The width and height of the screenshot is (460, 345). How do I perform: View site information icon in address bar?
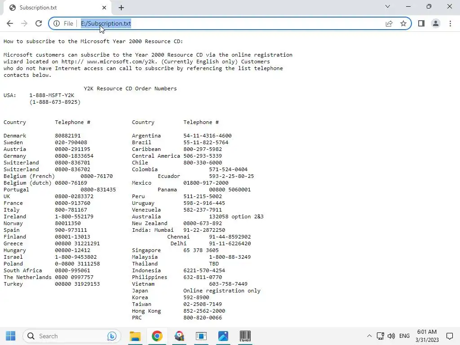click(57, 23)
